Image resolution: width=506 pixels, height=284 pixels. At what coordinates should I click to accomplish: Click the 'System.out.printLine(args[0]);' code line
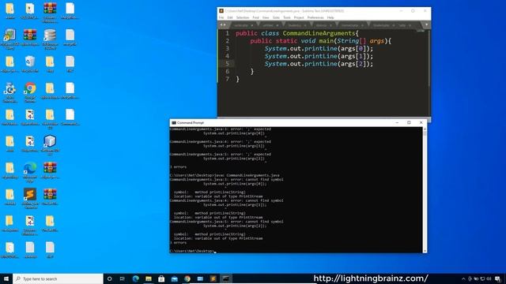[x=319, y=49]
